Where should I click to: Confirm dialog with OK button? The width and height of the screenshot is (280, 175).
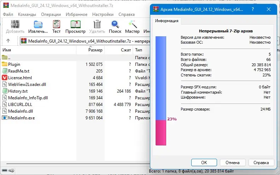204,163
